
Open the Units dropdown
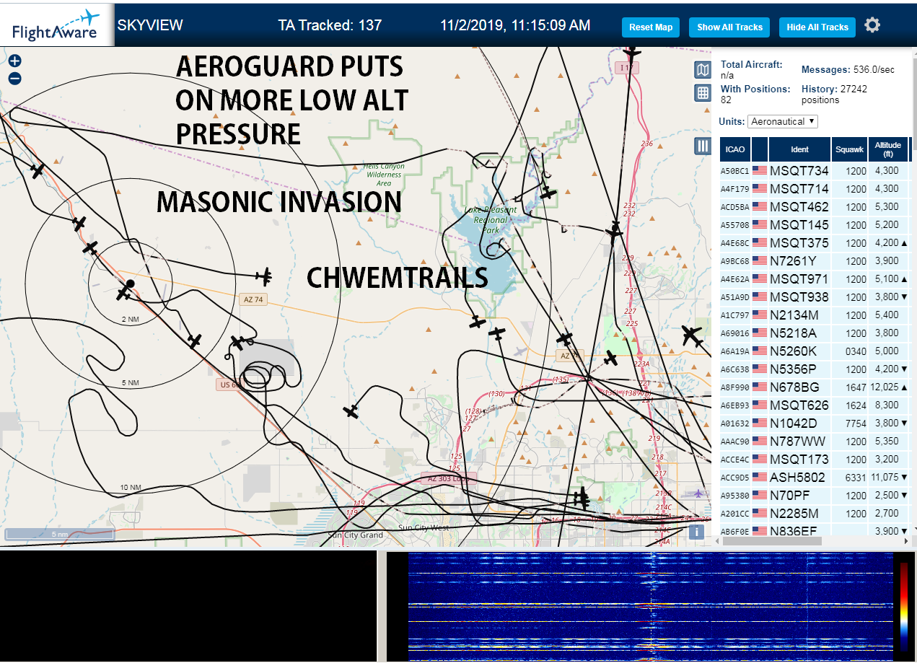point(783,121)
